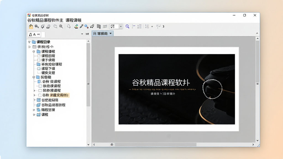Click the small H icon above tree
The width and height of the screenshot is (283, 159).
[x=87, y=34]
